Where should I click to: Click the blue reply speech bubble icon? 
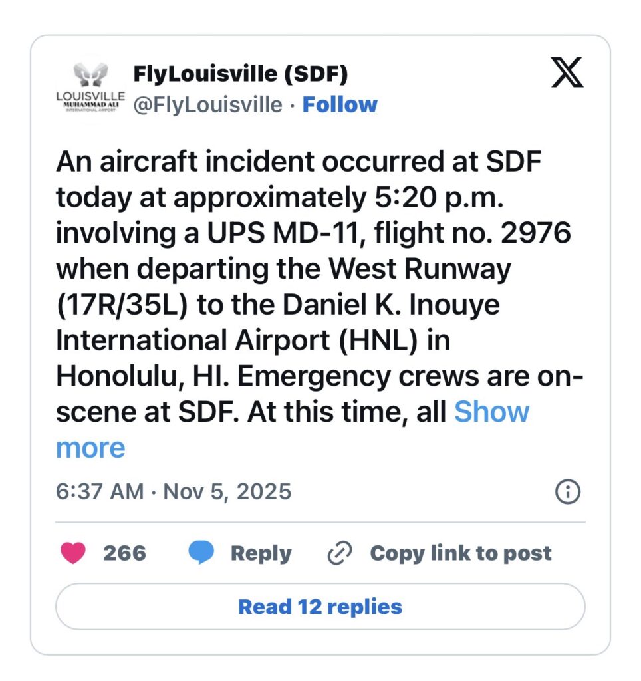coord(201,553)
